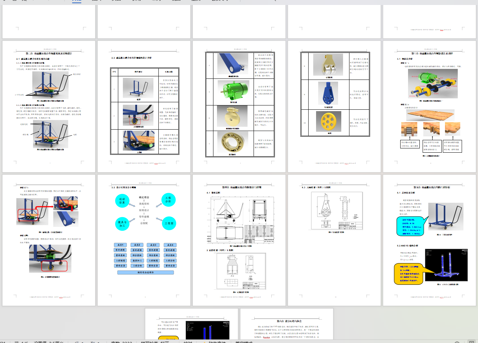This screenshot has height=343, width=478.
Task: Select the caster wheel close-up in the 2.2 table
Action: coord(138,115)
